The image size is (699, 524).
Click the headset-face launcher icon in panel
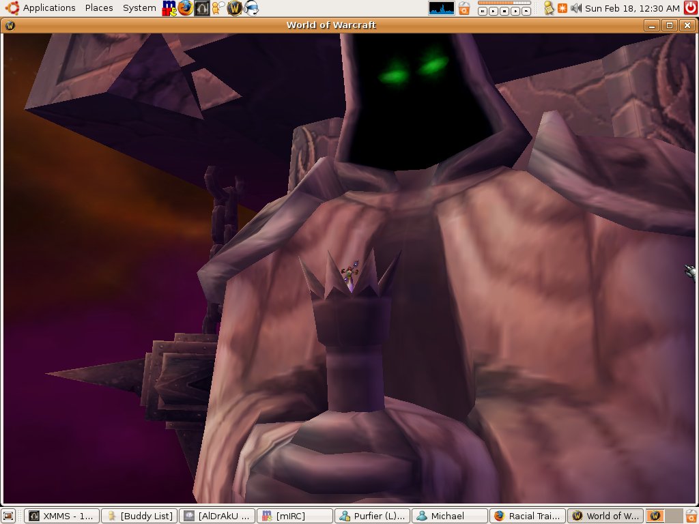pyautogui.click(x=251, y=8)
